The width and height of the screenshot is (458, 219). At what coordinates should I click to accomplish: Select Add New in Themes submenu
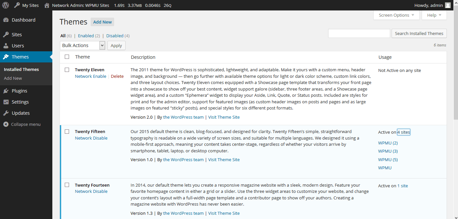[x=13, y=78]
